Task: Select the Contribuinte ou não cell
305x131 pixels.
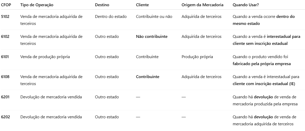Action: (154, 17)
